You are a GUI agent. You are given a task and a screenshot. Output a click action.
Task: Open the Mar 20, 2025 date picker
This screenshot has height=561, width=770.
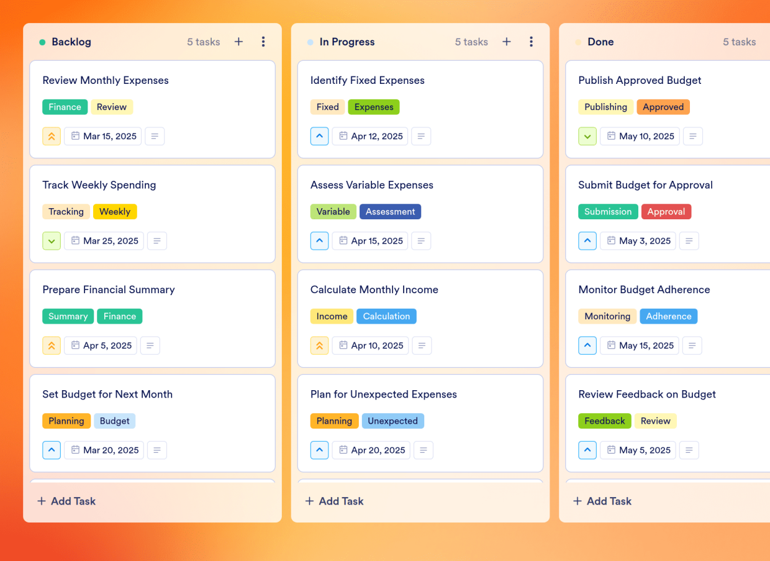pyautogui.click(x=104, y=450)
